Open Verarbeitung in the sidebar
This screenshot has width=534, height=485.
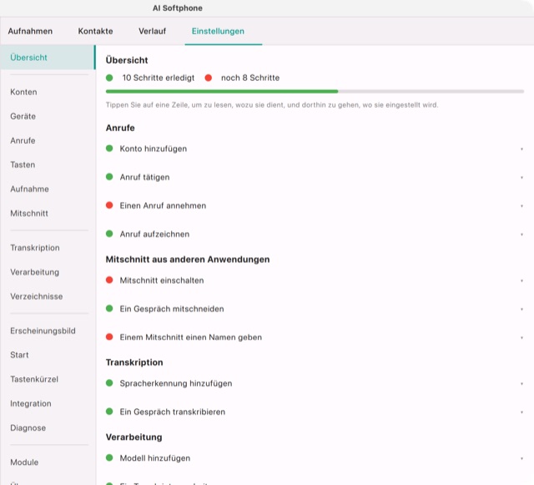tap(34, 272)
